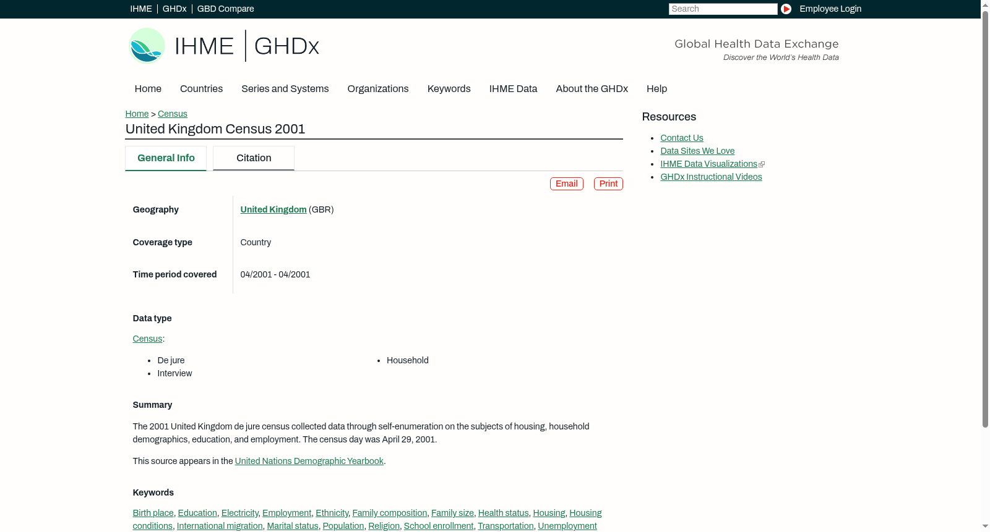Screen dimensions: 990x532
Task: Click the Marital status keyword
Action: click(293, 526)
